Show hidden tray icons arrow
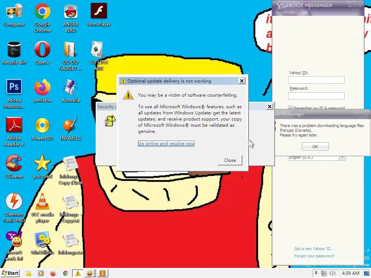 316,273
